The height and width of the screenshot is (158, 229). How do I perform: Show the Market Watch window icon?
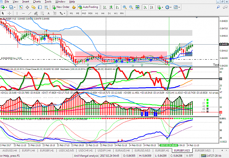click(x=21, y=7)
